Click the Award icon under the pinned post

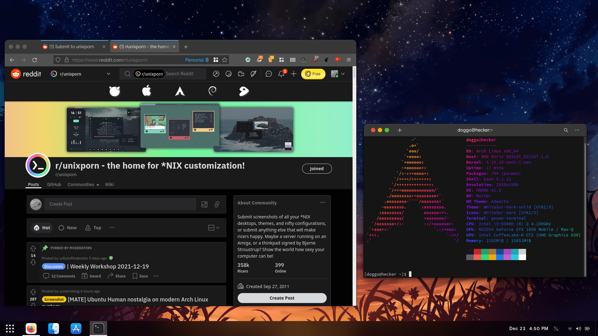coord(91,276)
